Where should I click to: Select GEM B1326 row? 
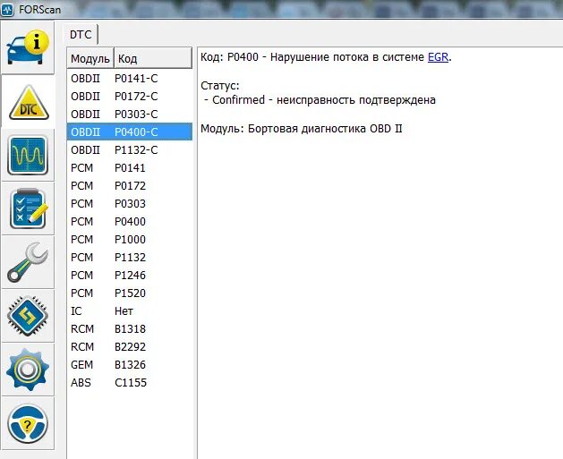(130, 365)
